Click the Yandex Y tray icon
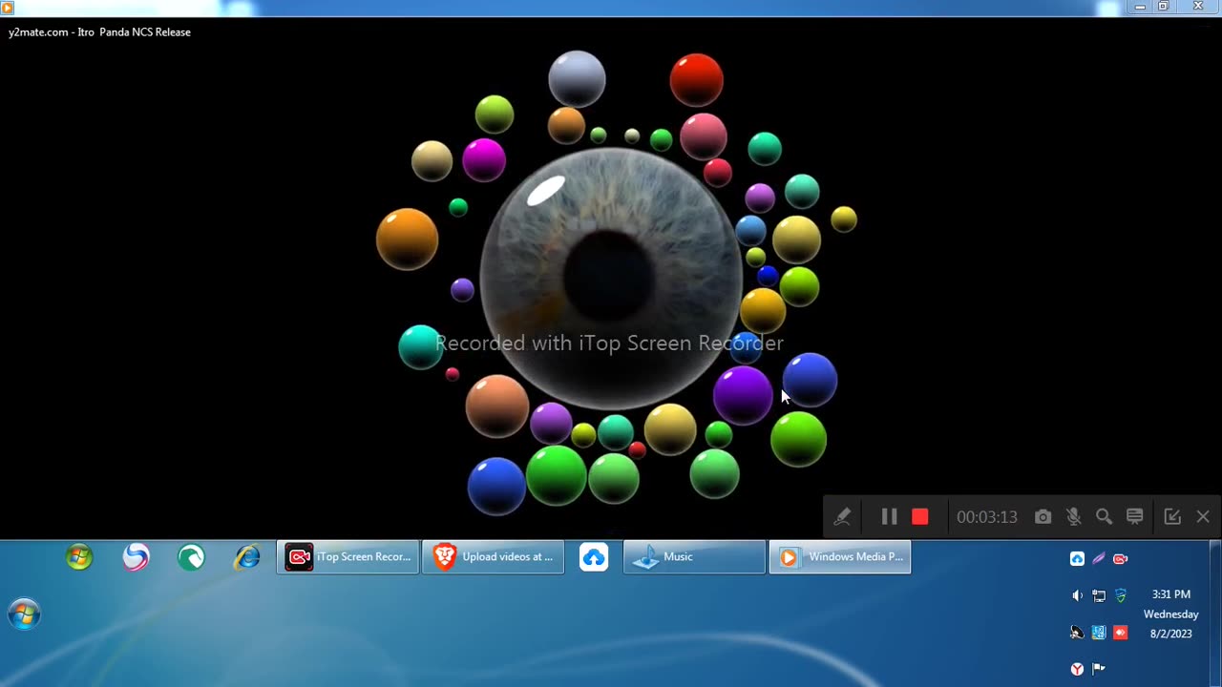Screen dimensions: 1222x687 click(x=1077, y=669)
